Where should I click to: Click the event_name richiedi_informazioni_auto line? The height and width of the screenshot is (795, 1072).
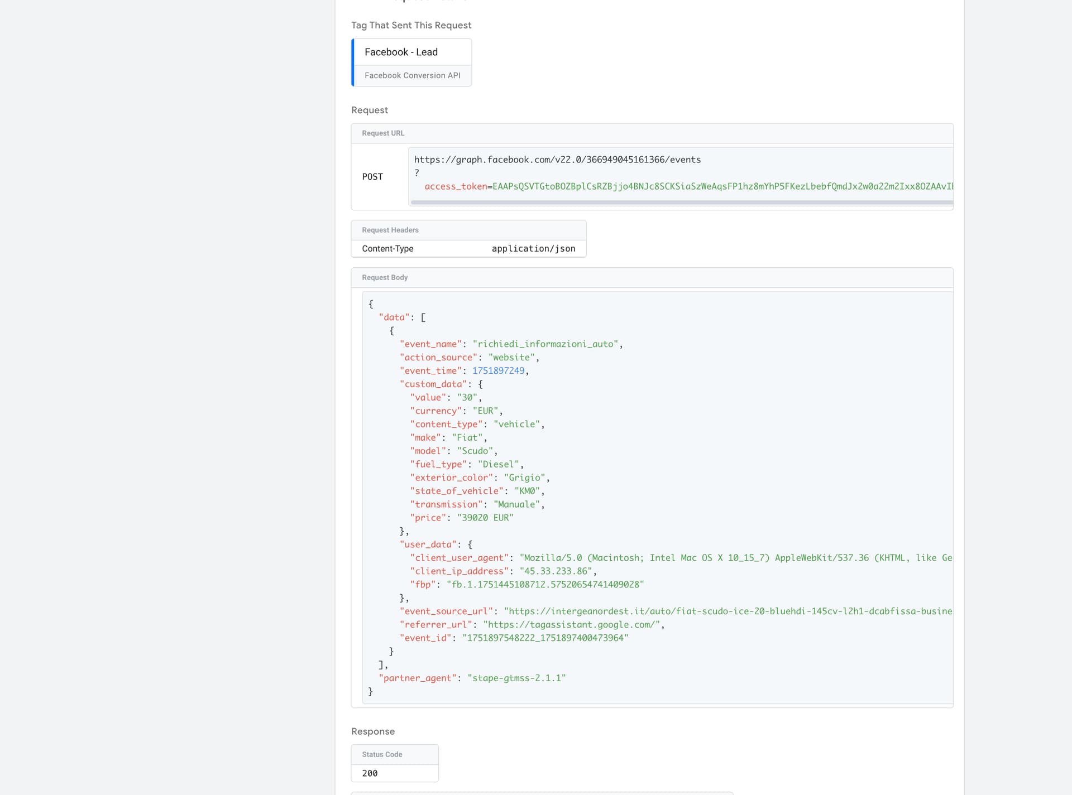511,344
